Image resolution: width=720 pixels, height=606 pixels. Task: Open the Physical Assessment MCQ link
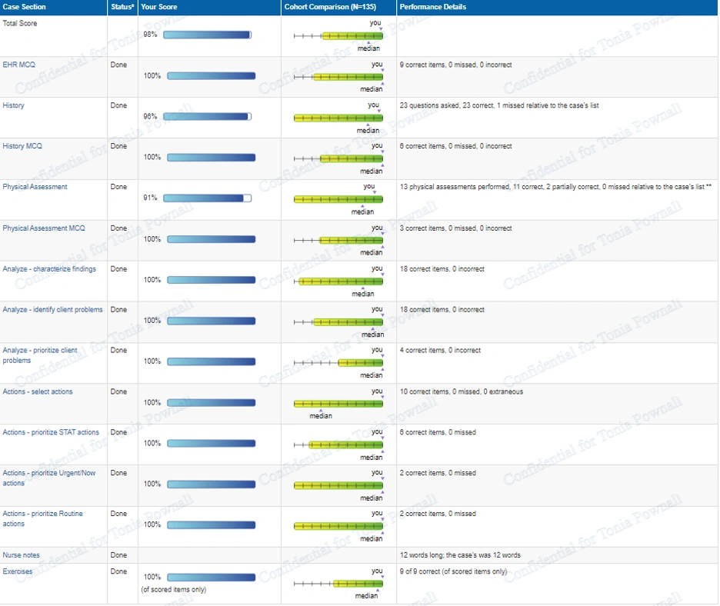(44, 228)
